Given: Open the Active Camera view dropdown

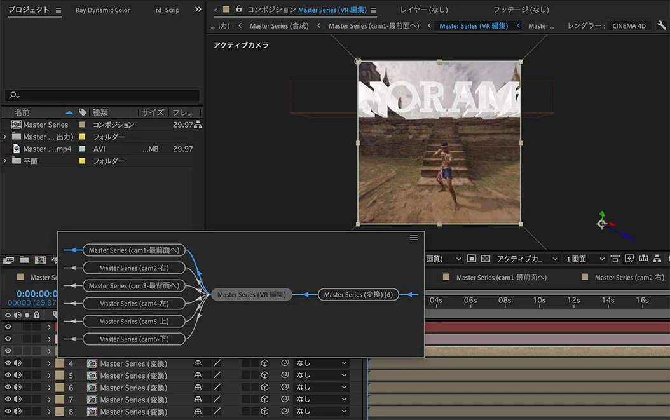Looking at the screenshot, I should point(527,259).
